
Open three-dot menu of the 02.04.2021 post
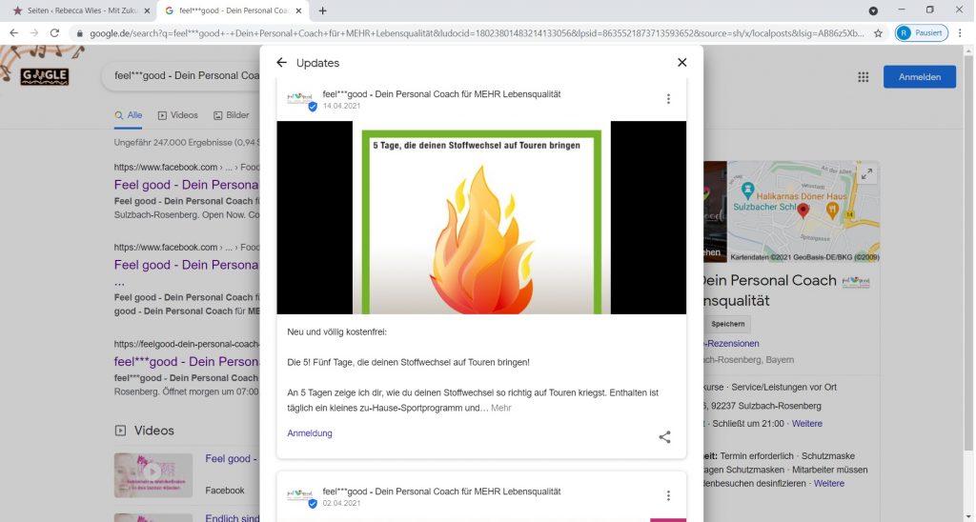point(668,495)
